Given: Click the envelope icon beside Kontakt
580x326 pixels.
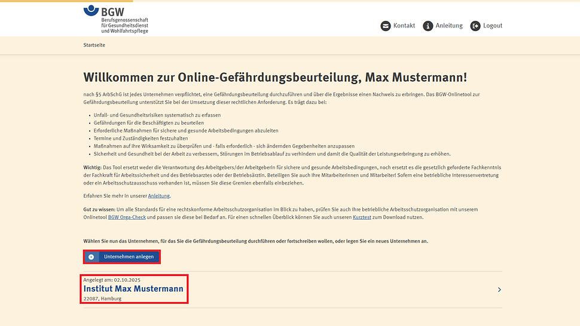Looking at the screenshot, I should [386, 26].
